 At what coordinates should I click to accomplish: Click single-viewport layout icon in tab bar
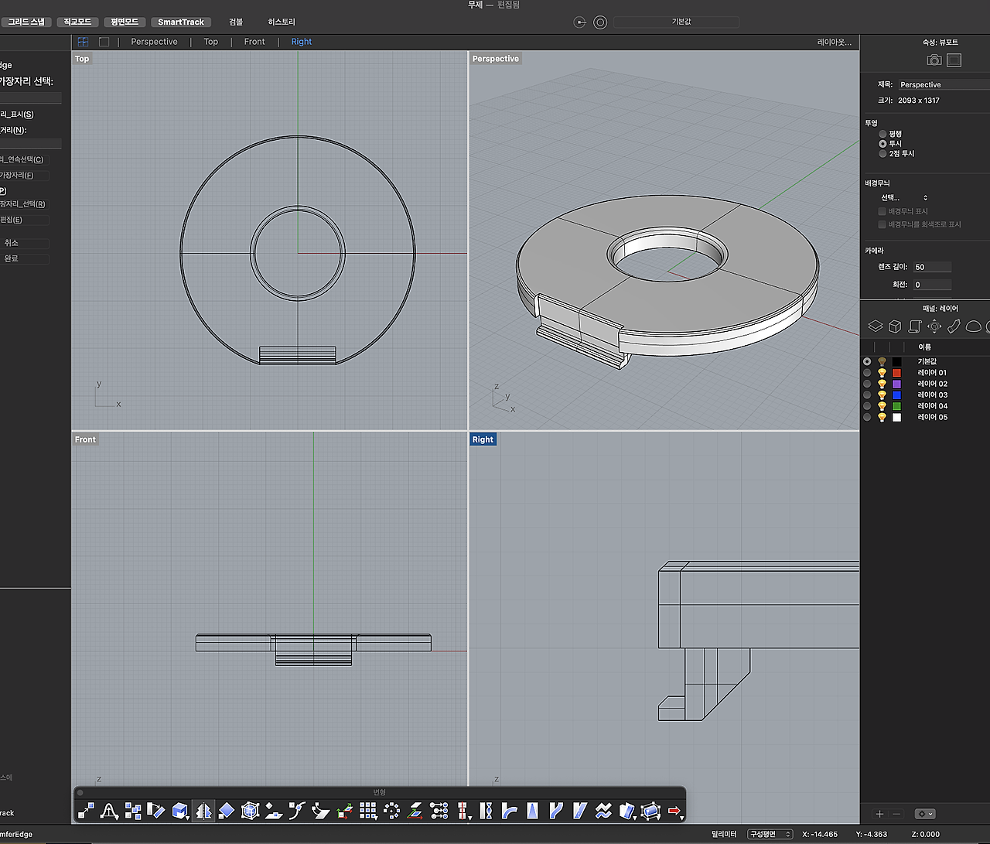(104, 42)
